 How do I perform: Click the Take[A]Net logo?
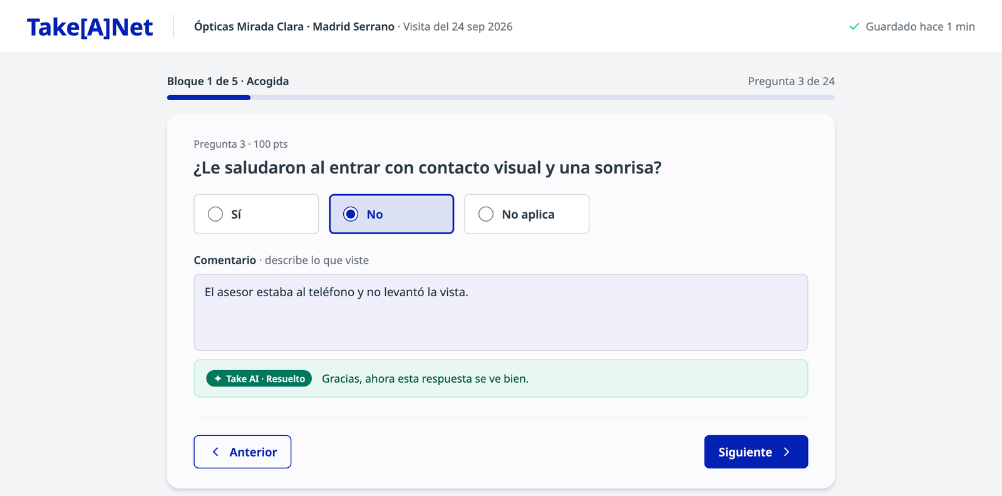tap(90, 27)
